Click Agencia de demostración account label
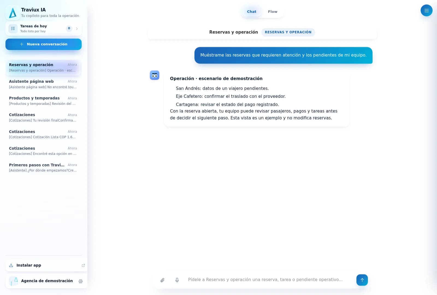This screenshot has width=437, height=295. point(47,281)
